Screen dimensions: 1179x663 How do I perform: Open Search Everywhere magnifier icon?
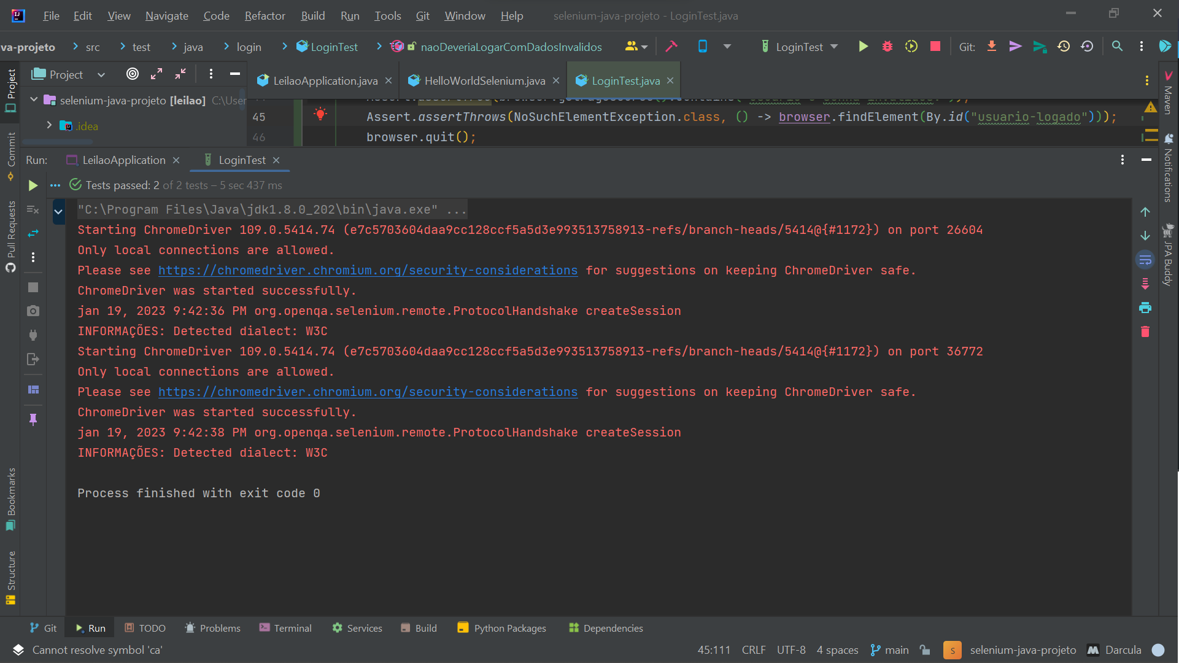(x=1117, y=47)
